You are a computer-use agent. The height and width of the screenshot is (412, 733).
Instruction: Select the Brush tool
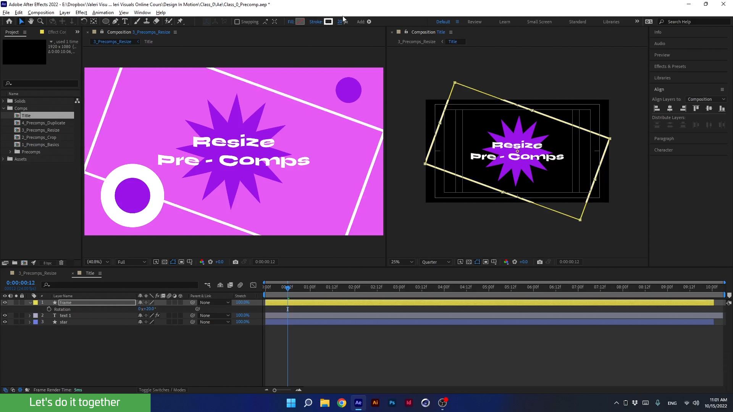pos(137,21)
